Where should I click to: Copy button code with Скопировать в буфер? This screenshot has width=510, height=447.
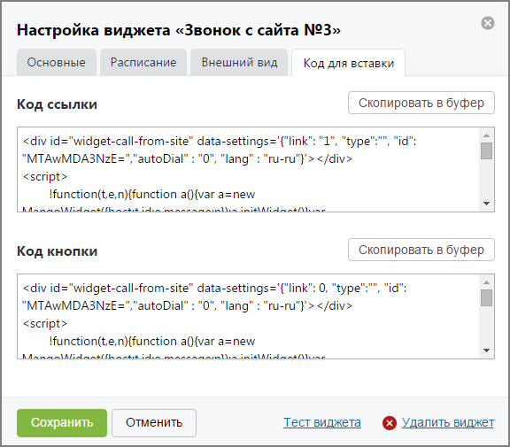(421, 250)
